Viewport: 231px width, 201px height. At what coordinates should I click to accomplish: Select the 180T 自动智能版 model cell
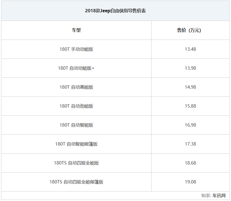76,125
